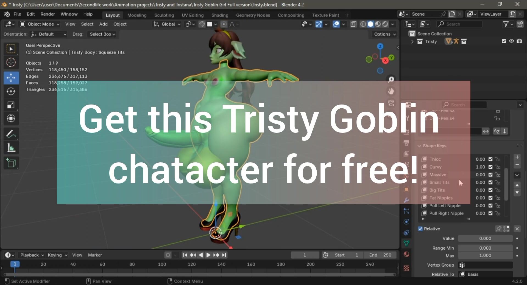Screen dimensions: 527x285
Task: Collapse the Shape Keys panel
Action: click(419, 146)
